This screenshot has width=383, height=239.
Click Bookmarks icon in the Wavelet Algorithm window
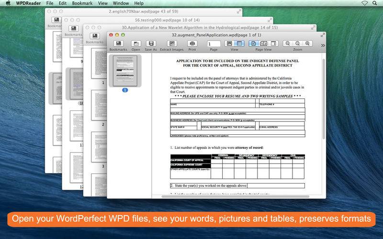95,36
